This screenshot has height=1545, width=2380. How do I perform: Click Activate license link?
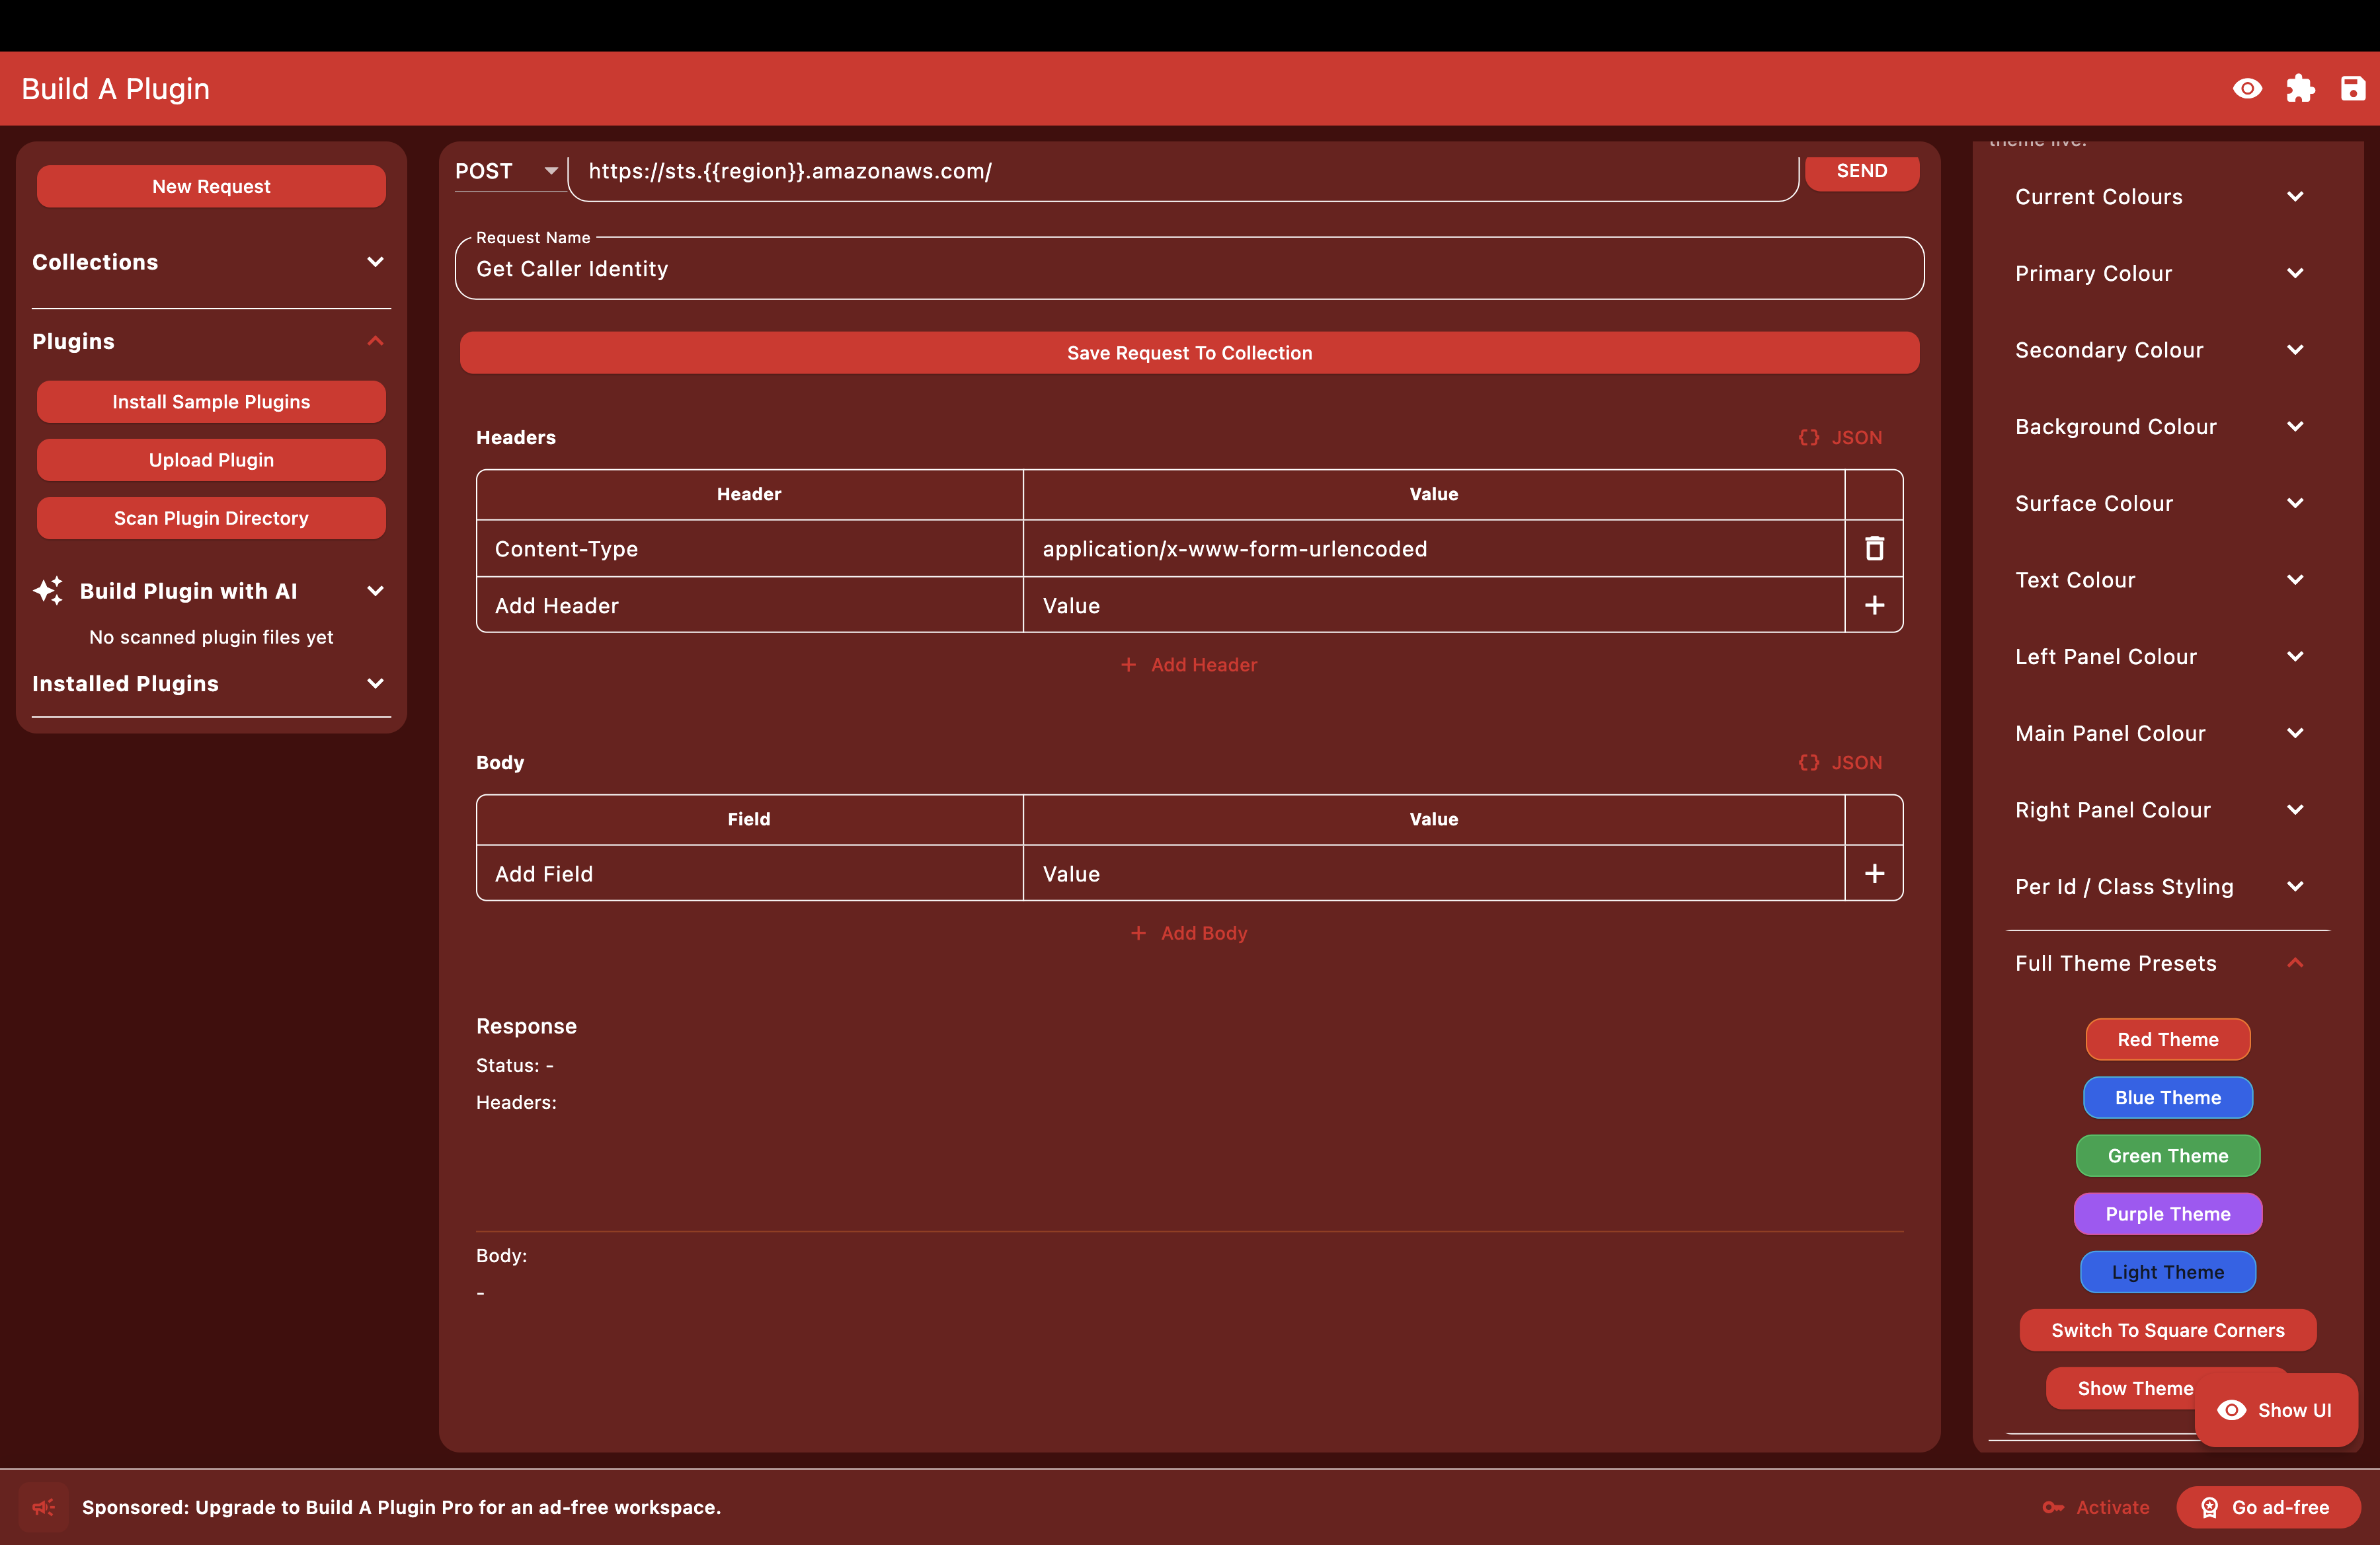[x=2096, y=1507]
